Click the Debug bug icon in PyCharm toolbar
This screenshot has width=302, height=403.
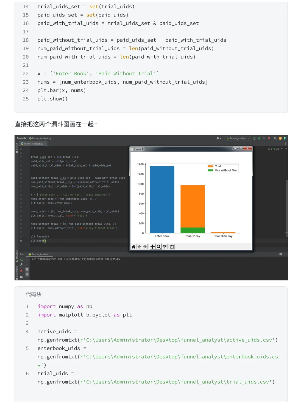pos(259,138)
